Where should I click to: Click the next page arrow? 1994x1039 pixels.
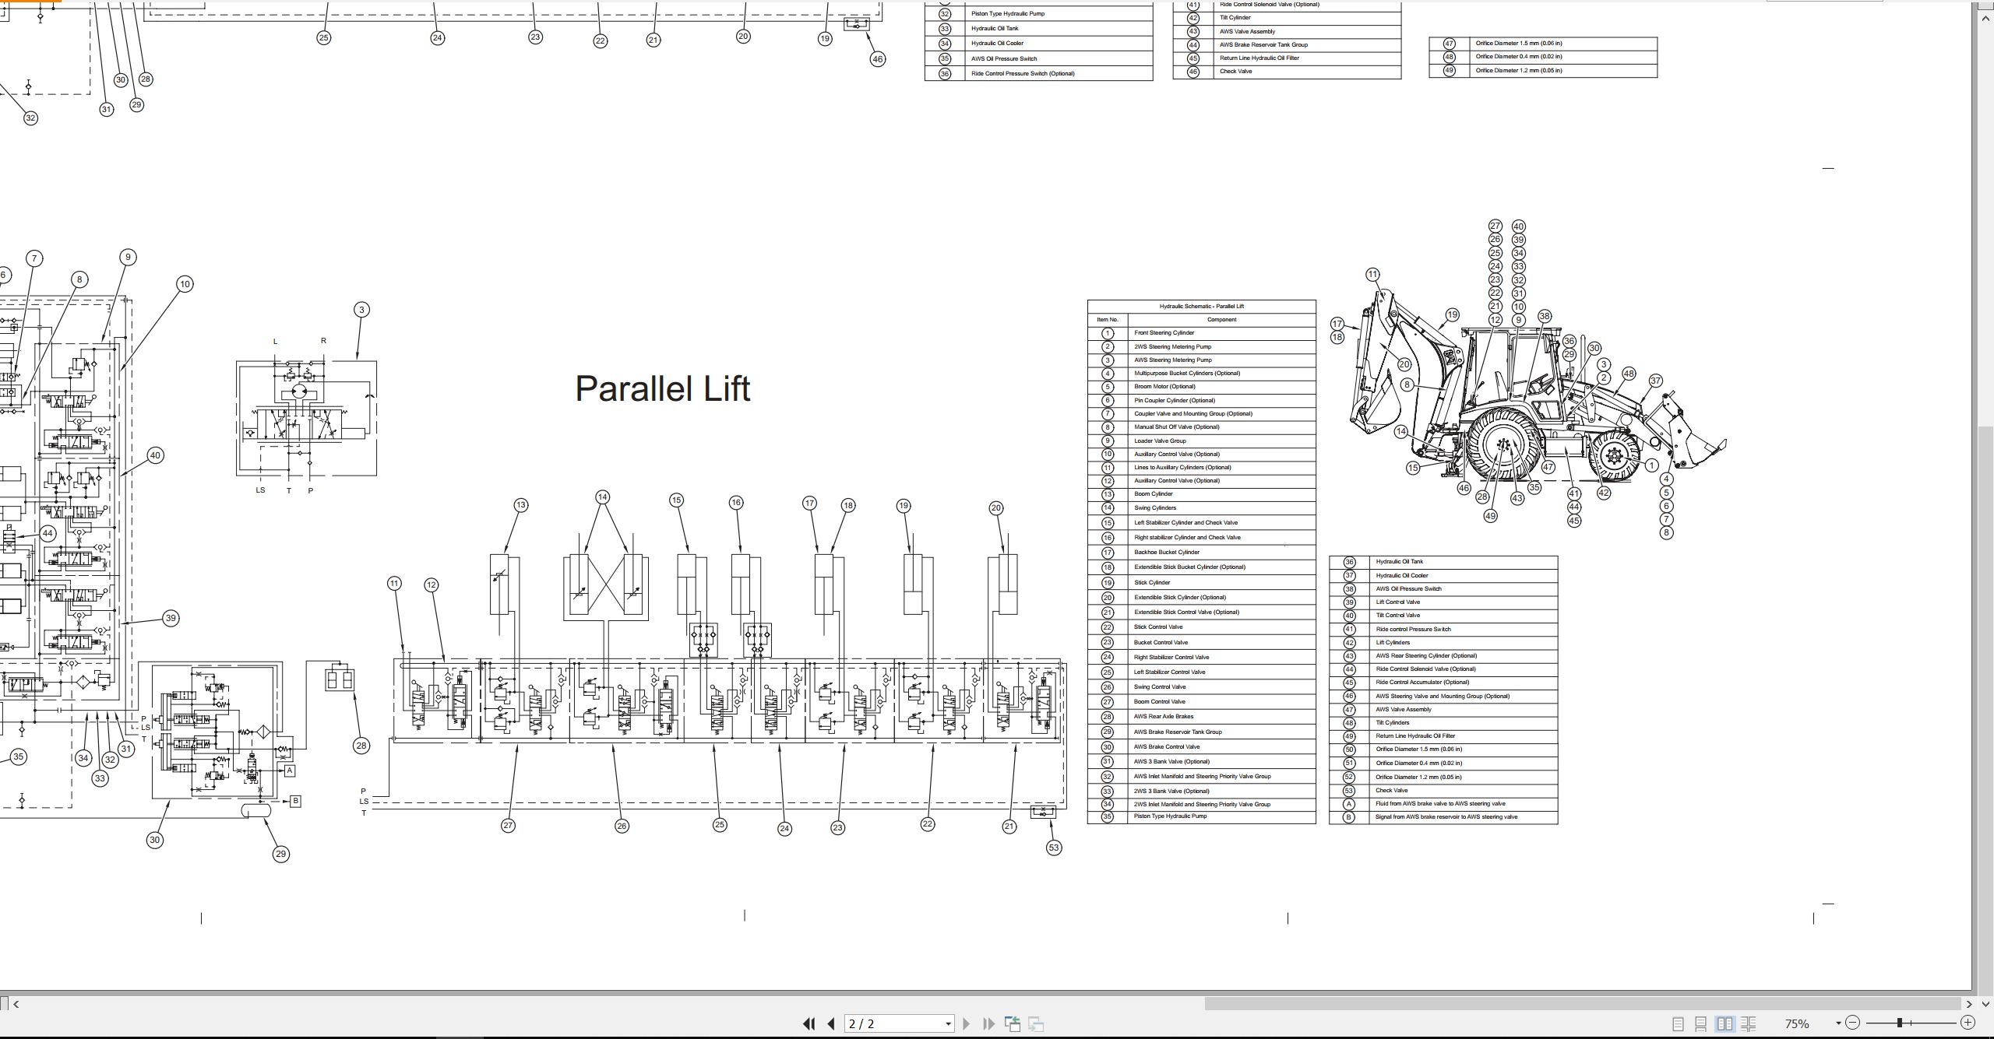966,1023
